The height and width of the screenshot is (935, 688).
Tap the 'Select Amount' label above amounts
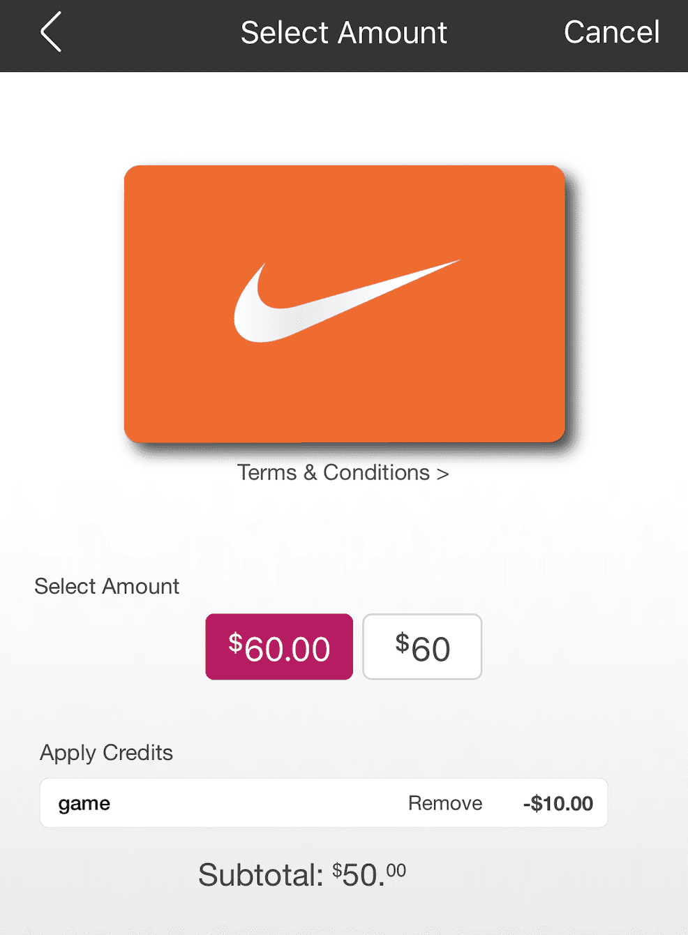pyautogui.click(x=107, y=586)
